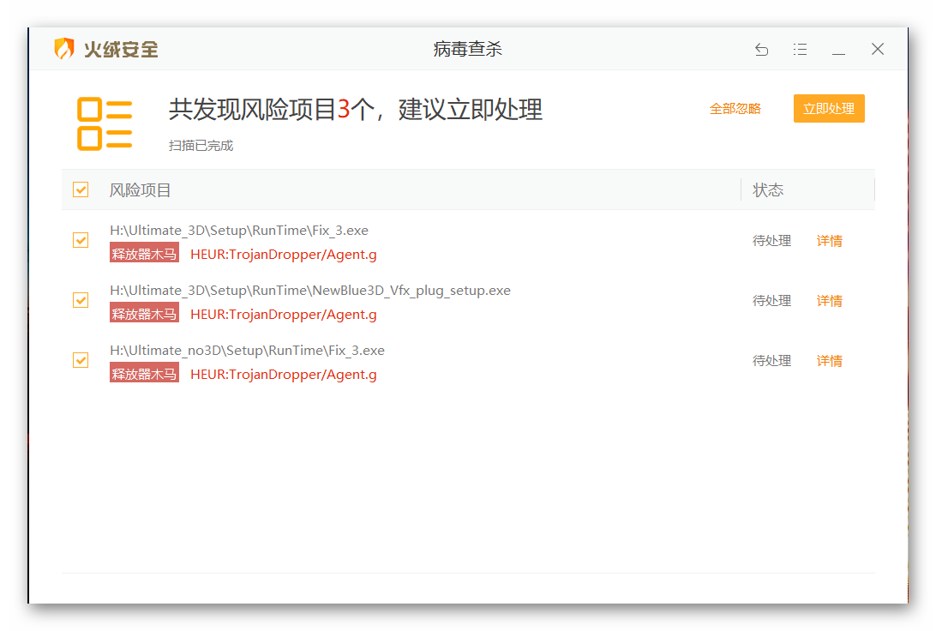Viewport: 936px width, 631px height.
Task: Click 待处理 status of Ultimate_no3D item
Action: (771, 361)
